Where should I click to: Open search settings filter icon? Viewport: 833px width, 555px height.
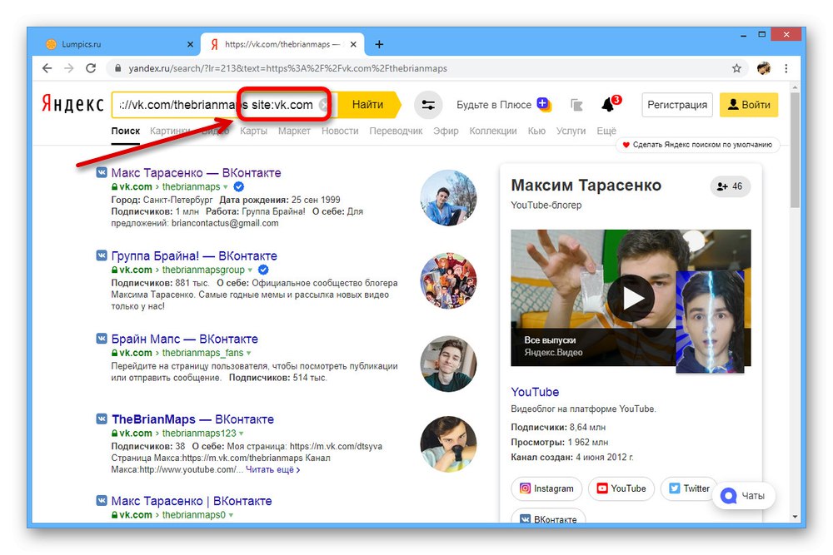pyautogui.click(x=427, y=105)
